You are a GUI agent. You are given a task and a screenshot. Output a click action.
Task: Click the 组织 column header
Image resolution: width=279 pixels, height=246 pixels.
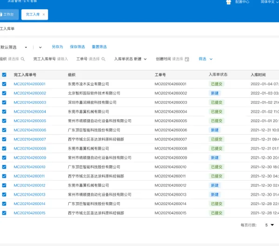72,75
